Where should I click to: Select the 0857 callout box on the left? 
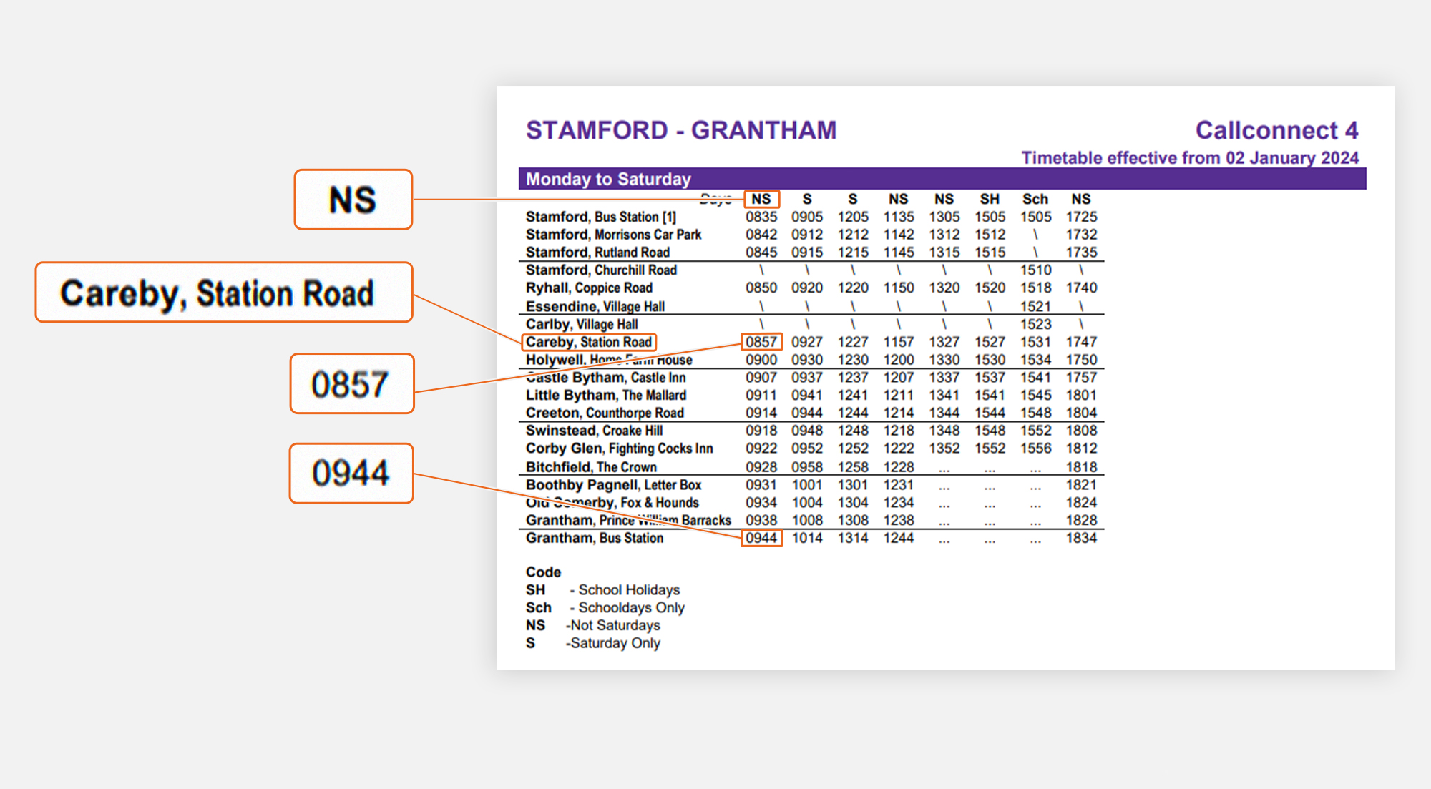(x=351, y=383)
